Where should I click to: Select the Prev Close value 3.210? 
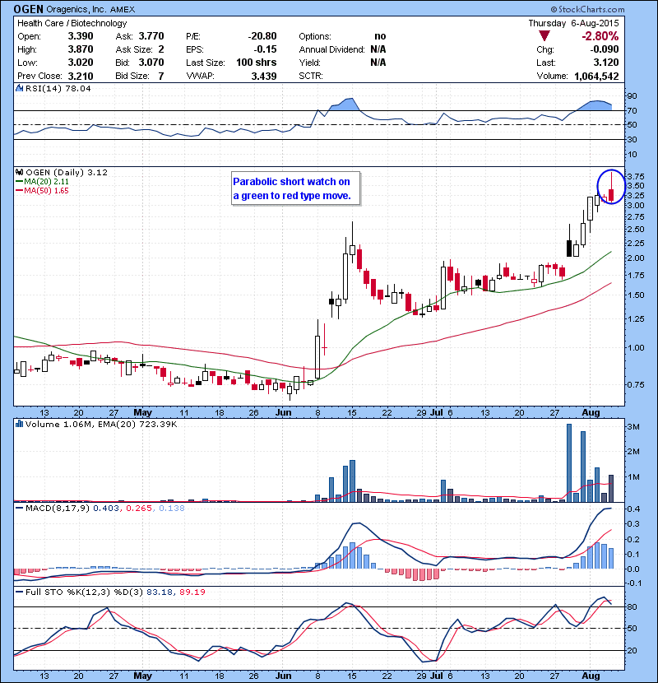81,77
